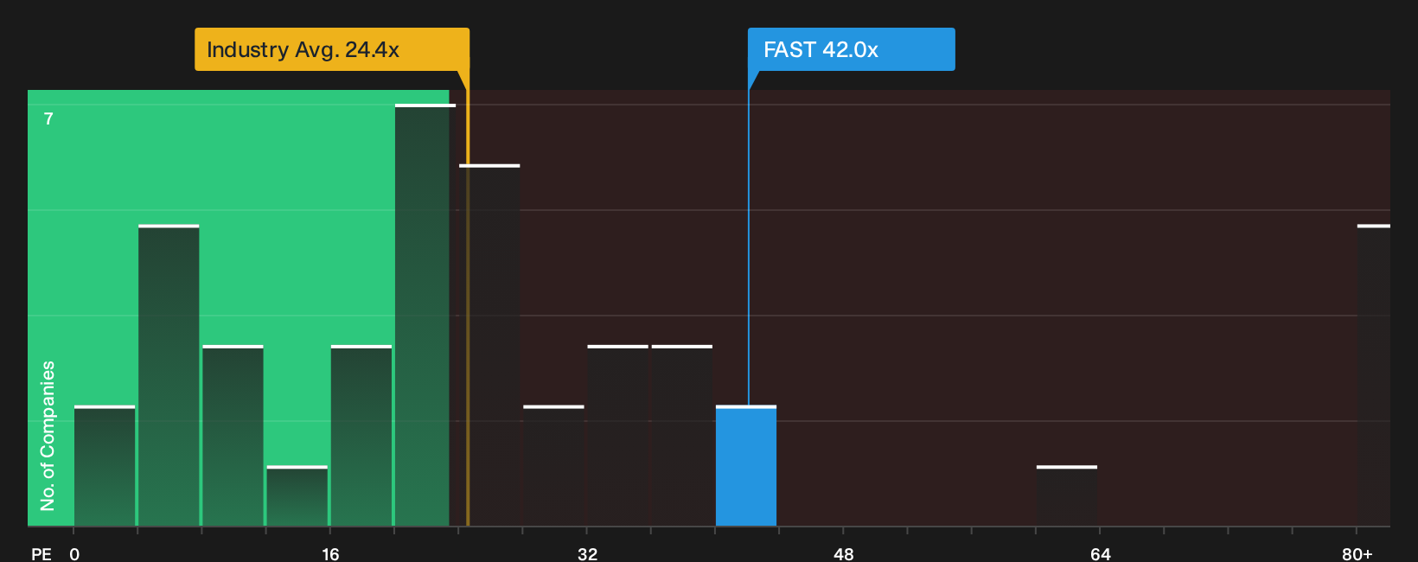Click the "No. of Companies" axis title
Screen dimensions: 1418x562
(48, 436)
